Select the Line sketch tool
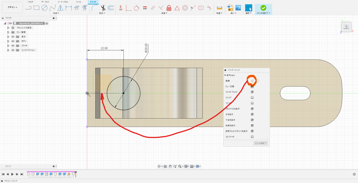 pos(28,8)
